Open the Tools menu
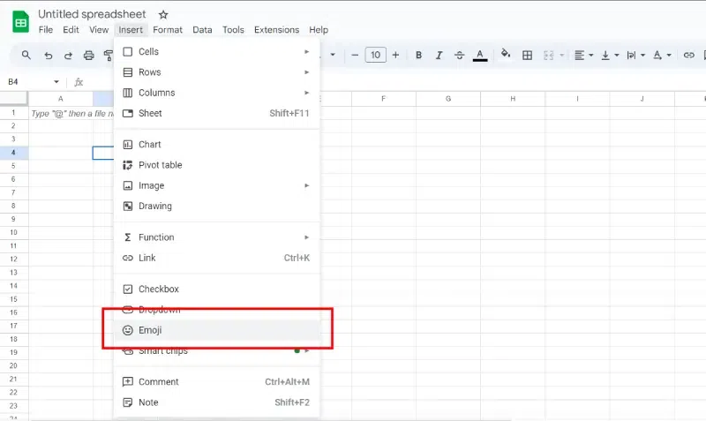The height and width of the screenshot is (421, 706). point(233,30)
